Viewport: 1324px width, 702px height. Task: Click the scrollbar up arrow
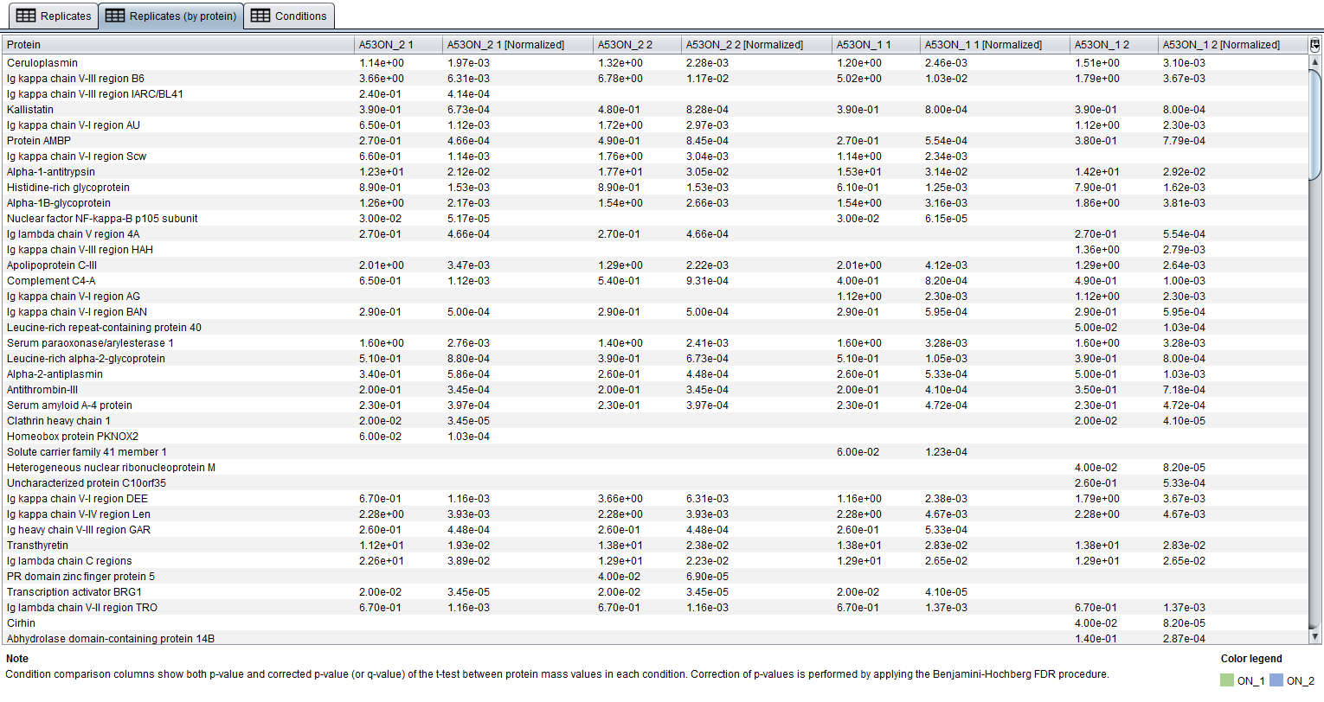click(x=1315, y=62)
